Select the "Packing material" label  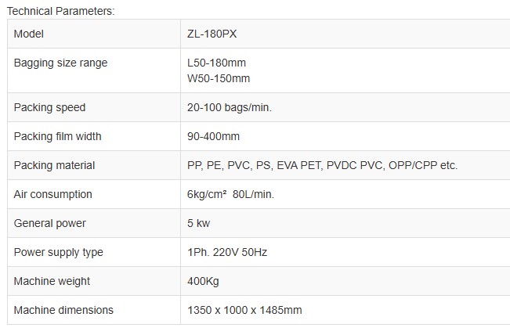click(x=54, y=165)
